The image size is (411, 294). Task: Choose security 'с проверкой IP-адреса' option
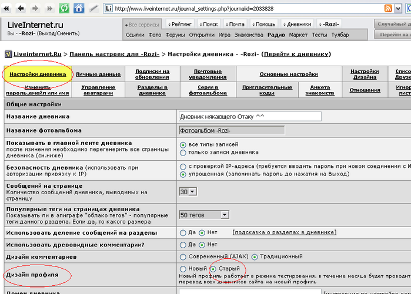(x=183, y=167)
